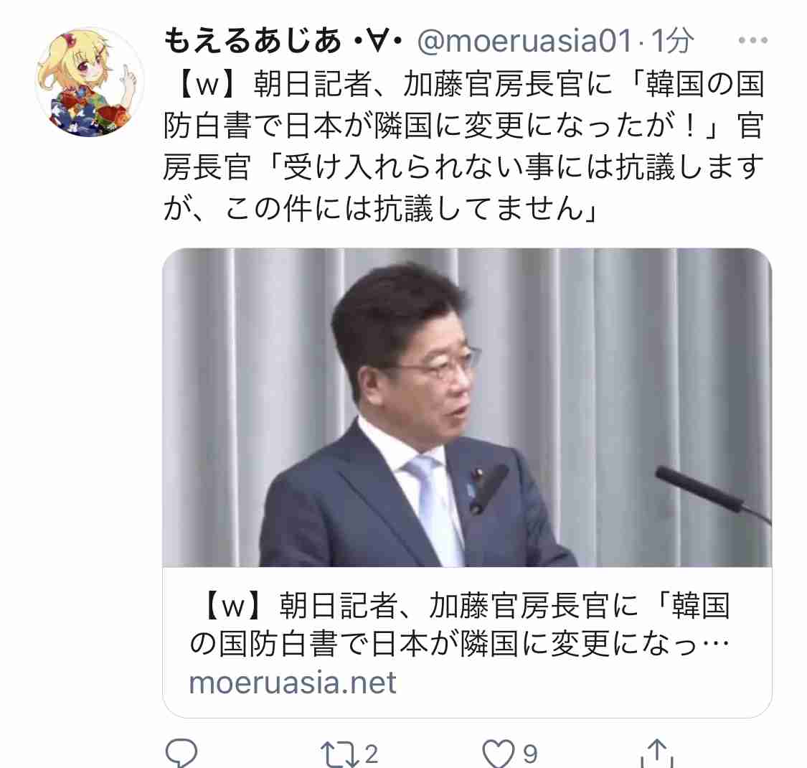
Task: Open the press conference preview image
Action: [467, 408]
